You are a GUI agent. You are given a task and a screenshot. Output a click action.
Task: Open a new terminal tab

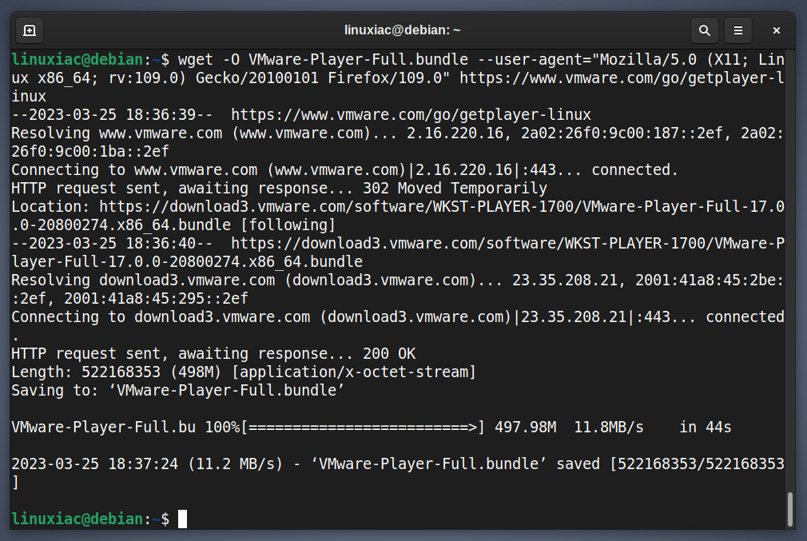pyautogui.click(x=30, y=30)
